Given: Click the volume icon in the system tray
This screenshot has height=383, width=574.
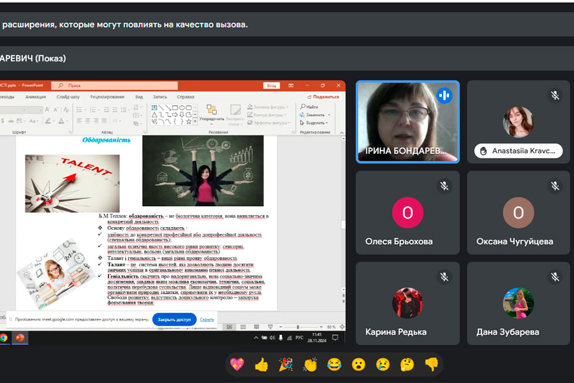Looking at the screenshot, I should (x=272, y=338).
